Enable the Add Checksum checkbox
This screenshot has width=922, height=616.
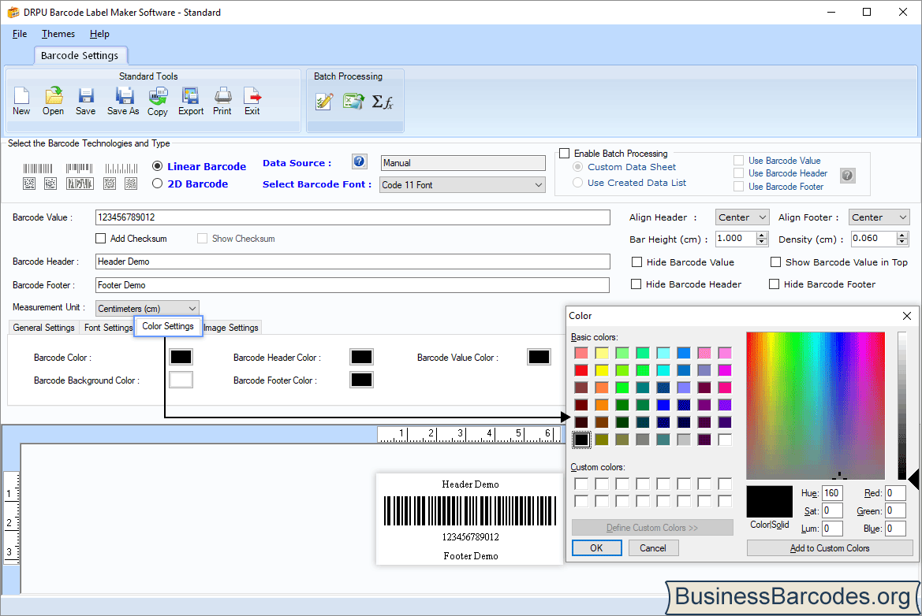(101, 238)
